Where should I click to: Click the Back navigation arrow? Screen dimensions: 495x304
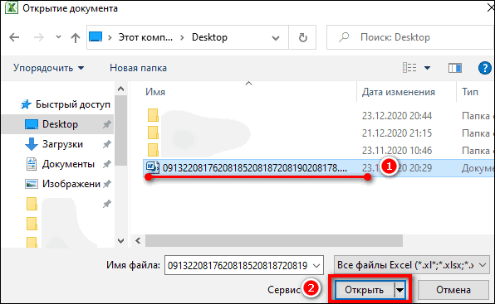tap(14, 37)
